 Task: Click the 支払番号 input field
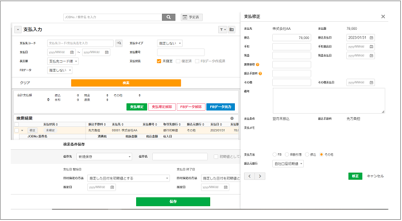click(x=181, y=52)
